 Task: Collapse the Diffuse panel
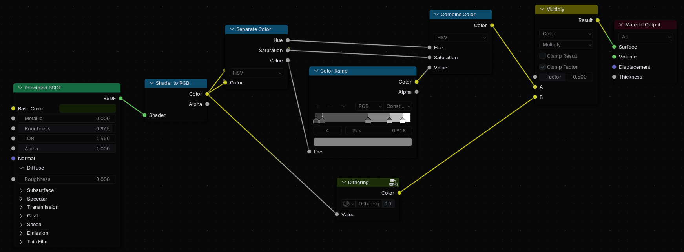click(x=22, y=168)
